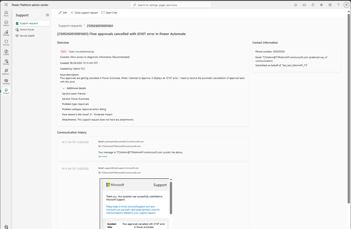Switch to Known issues
Image resolution: width=351 pixels, height=229 pixels.
coord(27,29)
